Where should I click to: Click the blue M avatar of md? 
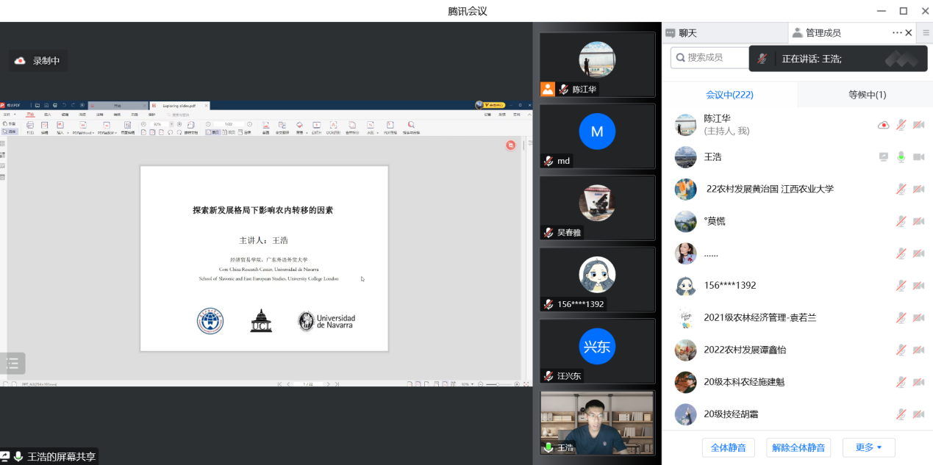596,132
